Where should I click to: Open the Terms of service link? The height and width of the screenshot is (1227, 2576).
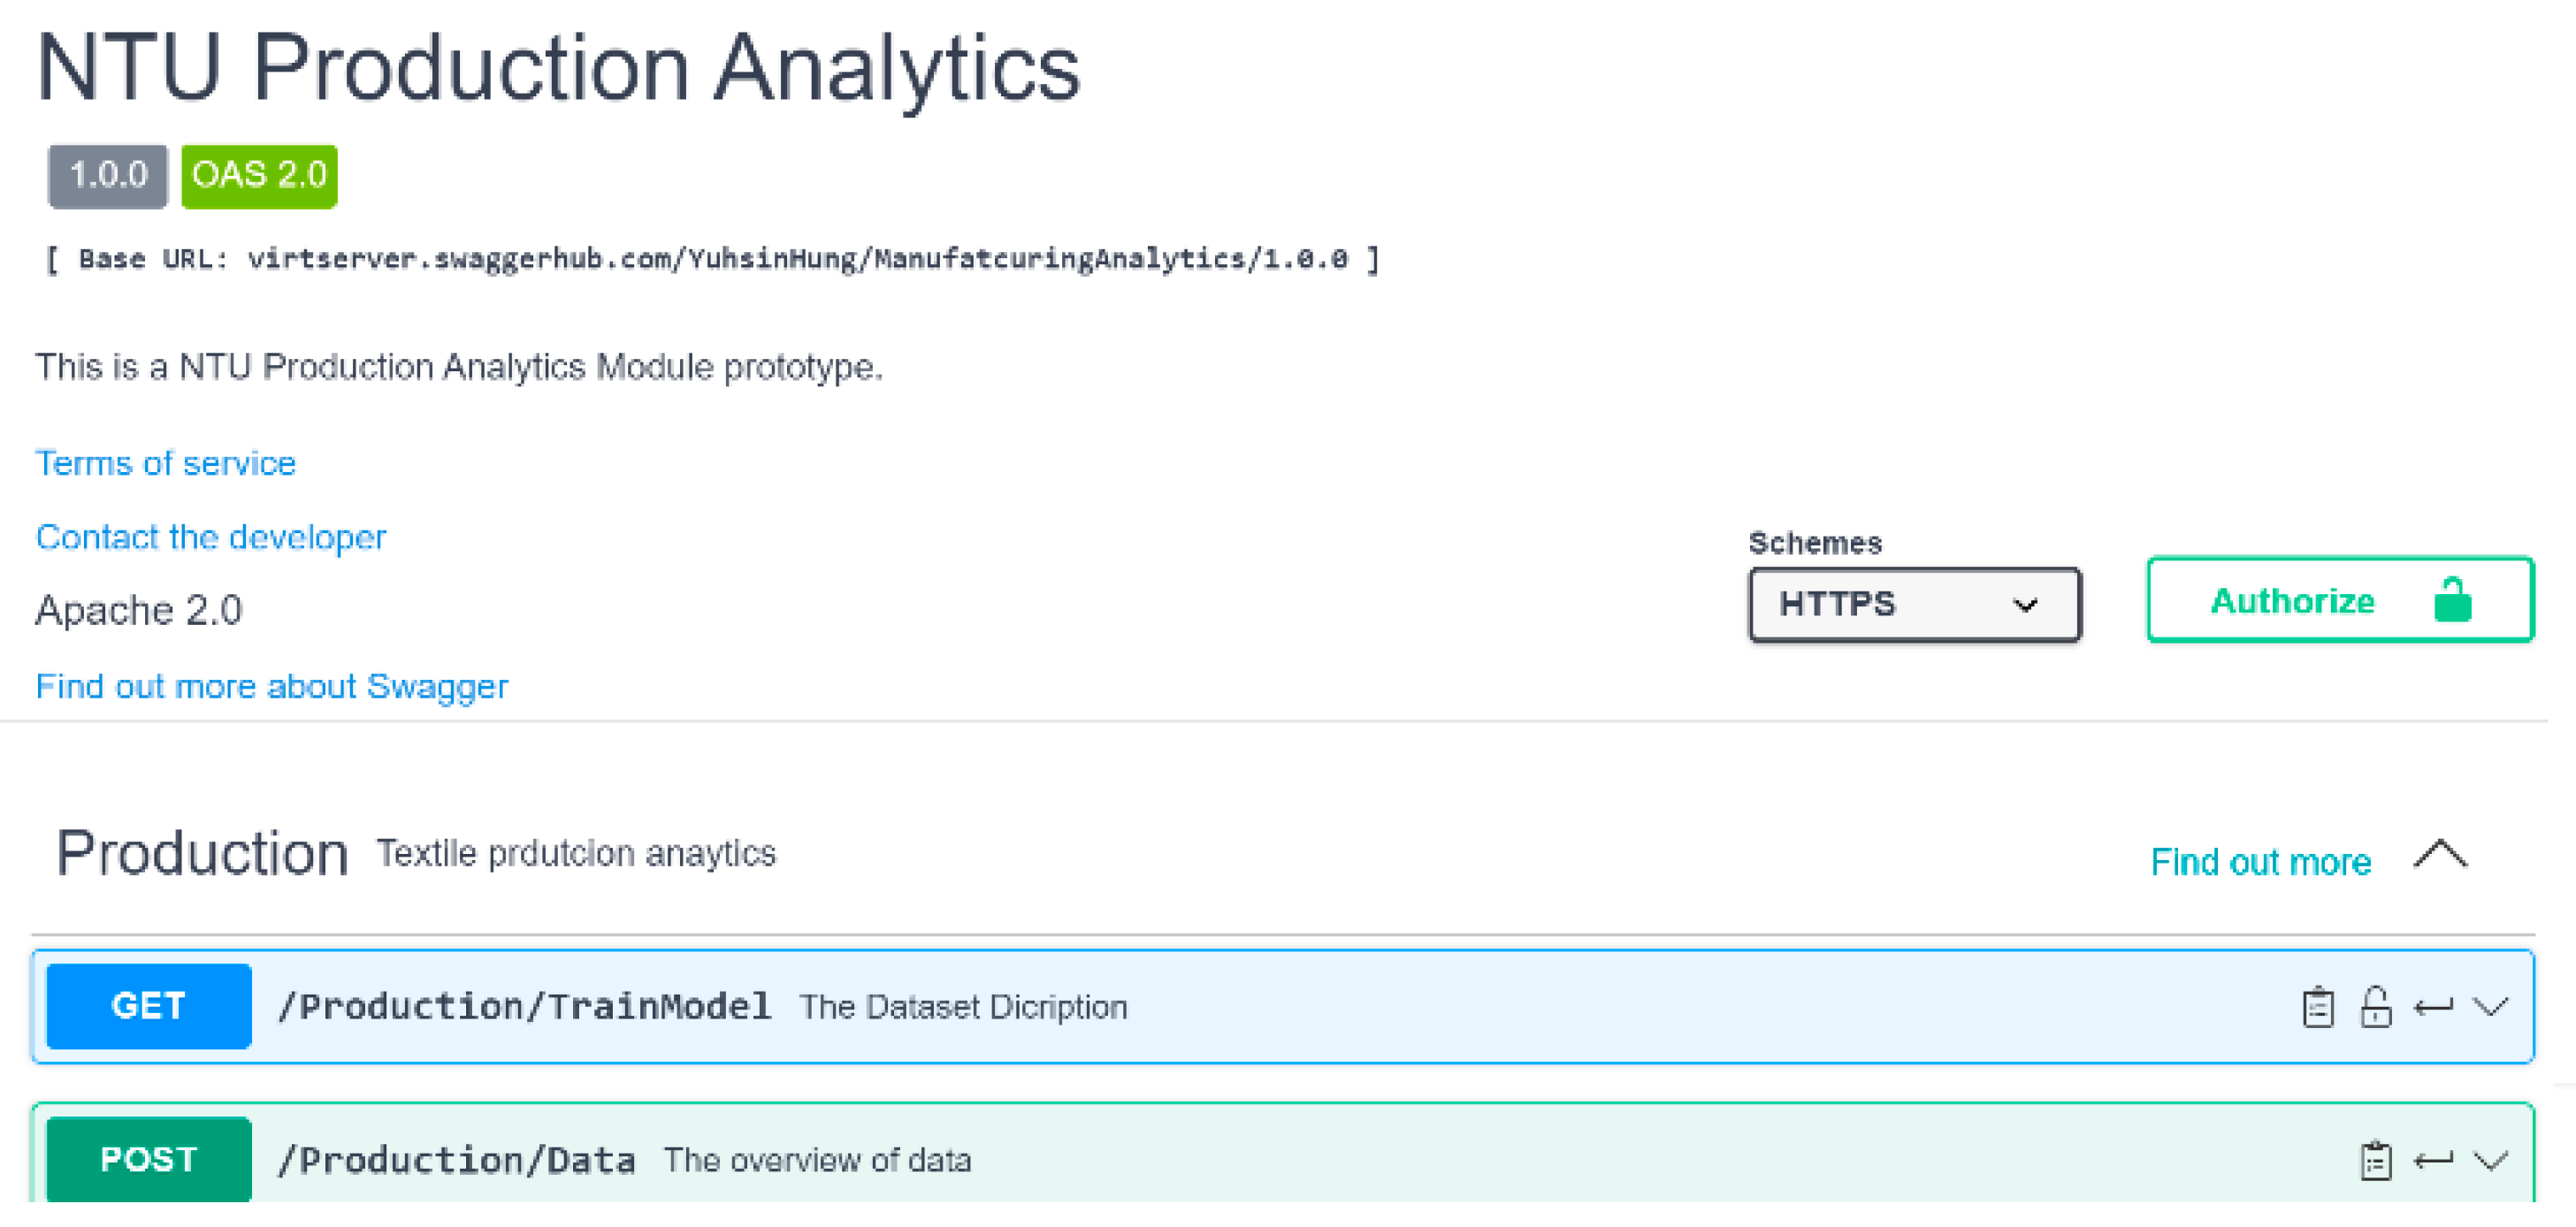click(x=166, y=464)
